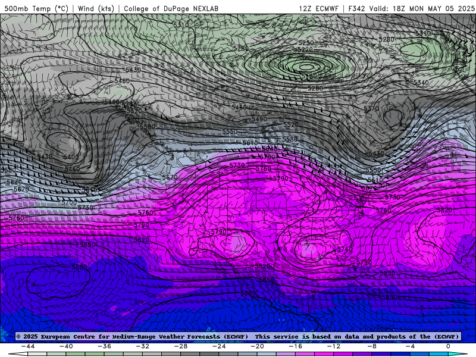Click the "College of DuPage NEXLAB" header text
Viewport: 476px width, 357px height.
(171, 8)
